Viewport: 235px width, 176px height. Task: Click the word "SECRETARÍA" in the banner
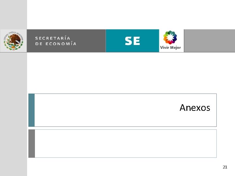click(x=53, y=38)
